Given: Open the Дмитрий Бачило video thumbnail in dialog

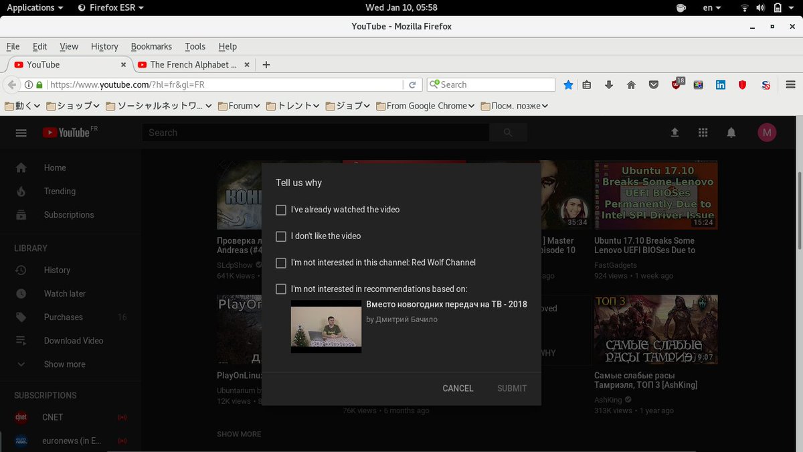Looking at the screenshot, I should (x=326, y=326).
